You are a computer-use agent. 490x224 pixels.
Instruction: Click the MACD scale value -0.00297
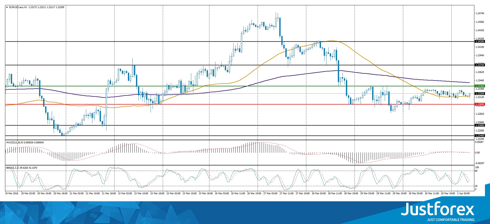pos(479,163)
